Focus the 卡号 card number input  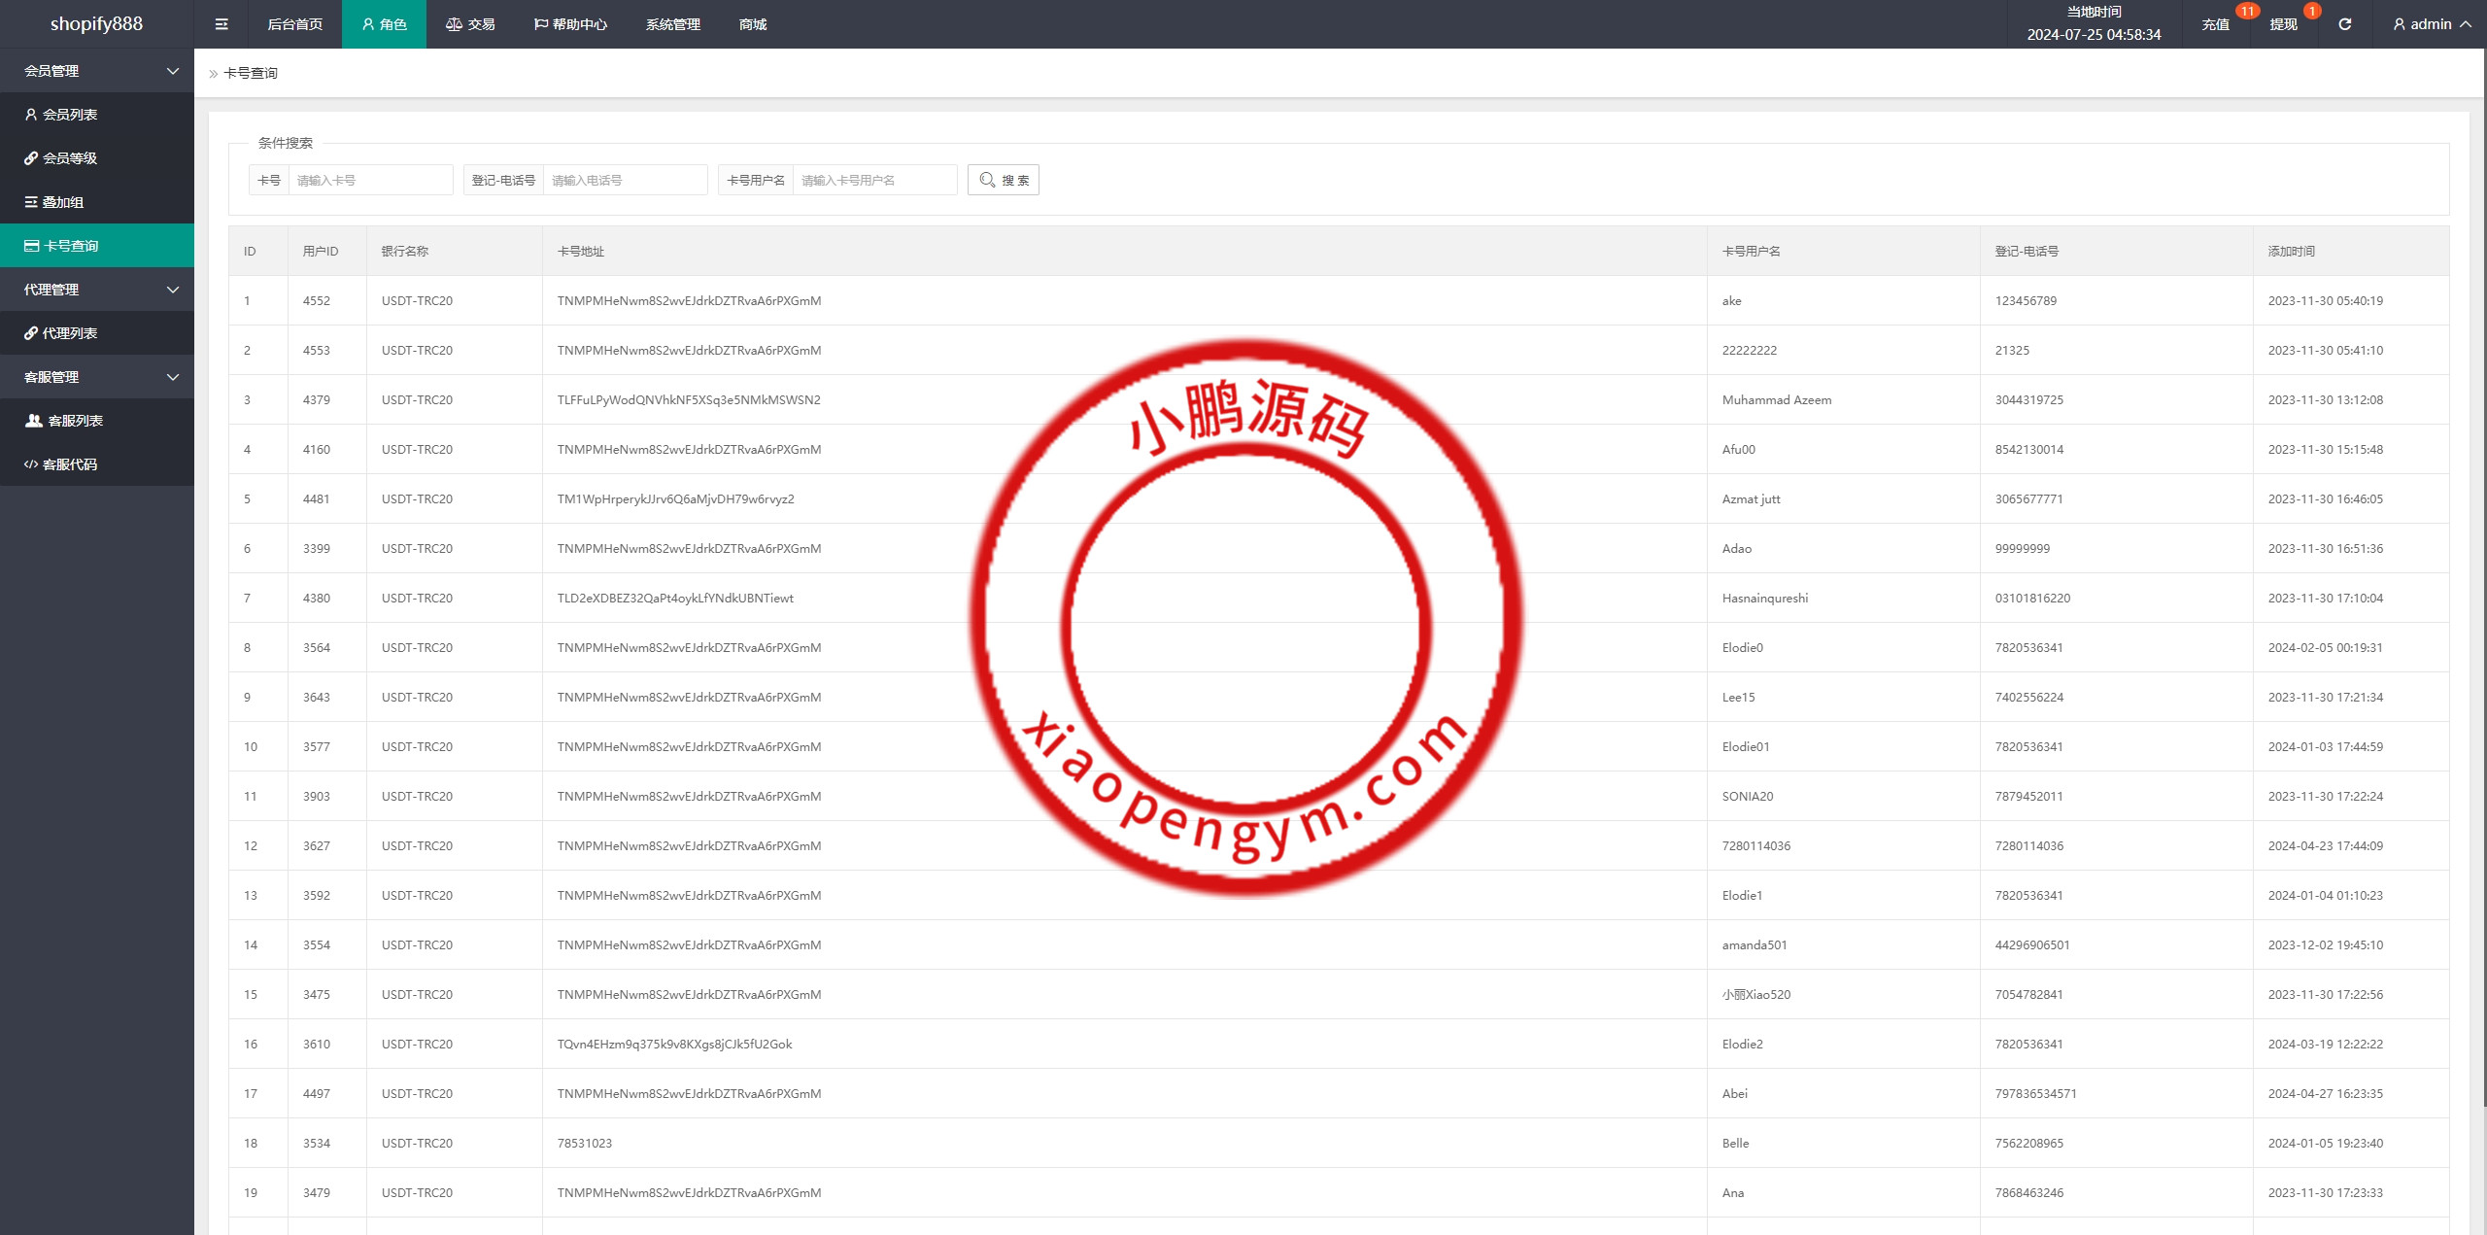(369, 180)
